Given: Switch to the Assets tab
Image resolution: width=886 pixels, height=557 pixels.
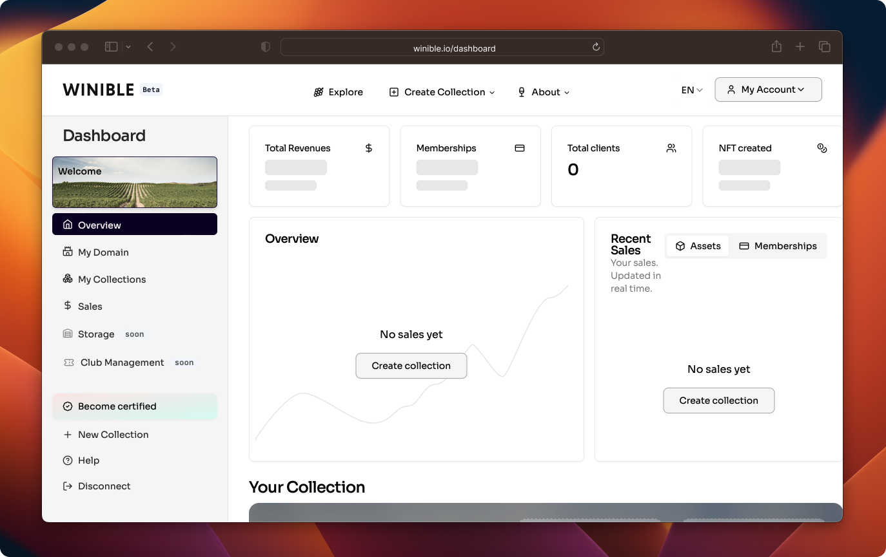Looking at the screenshot, I should [x=698, y=246].
